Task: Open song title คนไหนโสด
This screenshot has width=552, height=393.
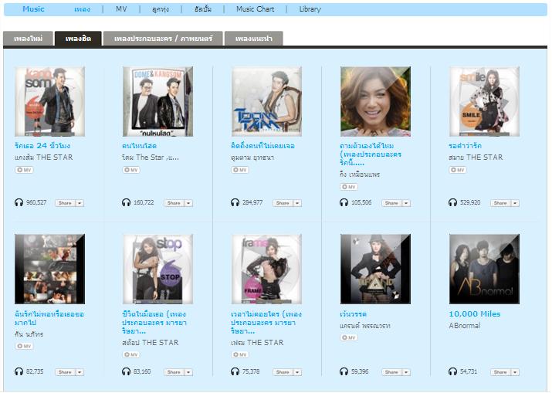Action: pos(140,145)
